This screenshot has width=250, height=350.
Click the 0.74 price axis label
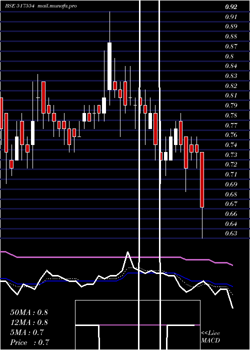pos(231,145)
